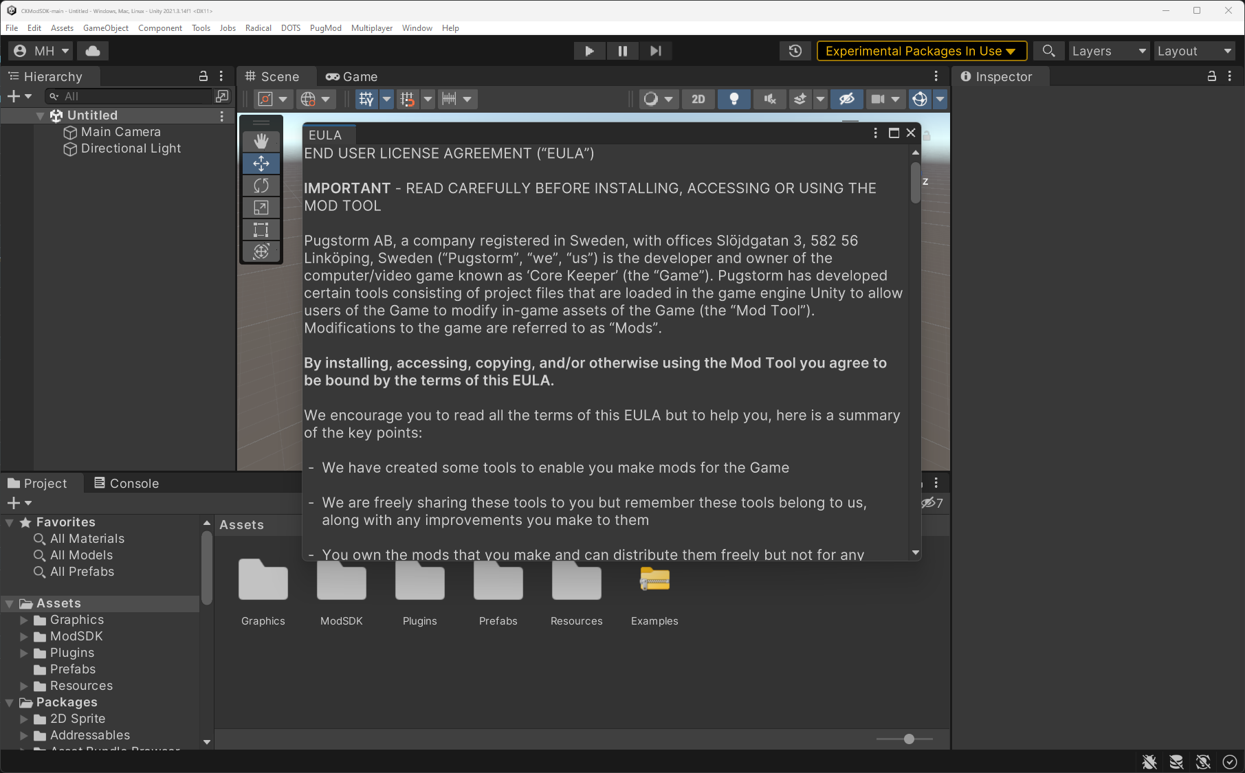
Task: Open Unity Cloud services icon
Action: coord(93,51)
